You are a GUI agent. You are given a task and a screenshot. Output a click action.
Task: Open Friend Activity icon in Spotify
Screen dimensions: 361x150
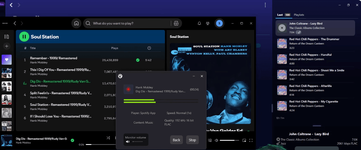click(208, 23)
